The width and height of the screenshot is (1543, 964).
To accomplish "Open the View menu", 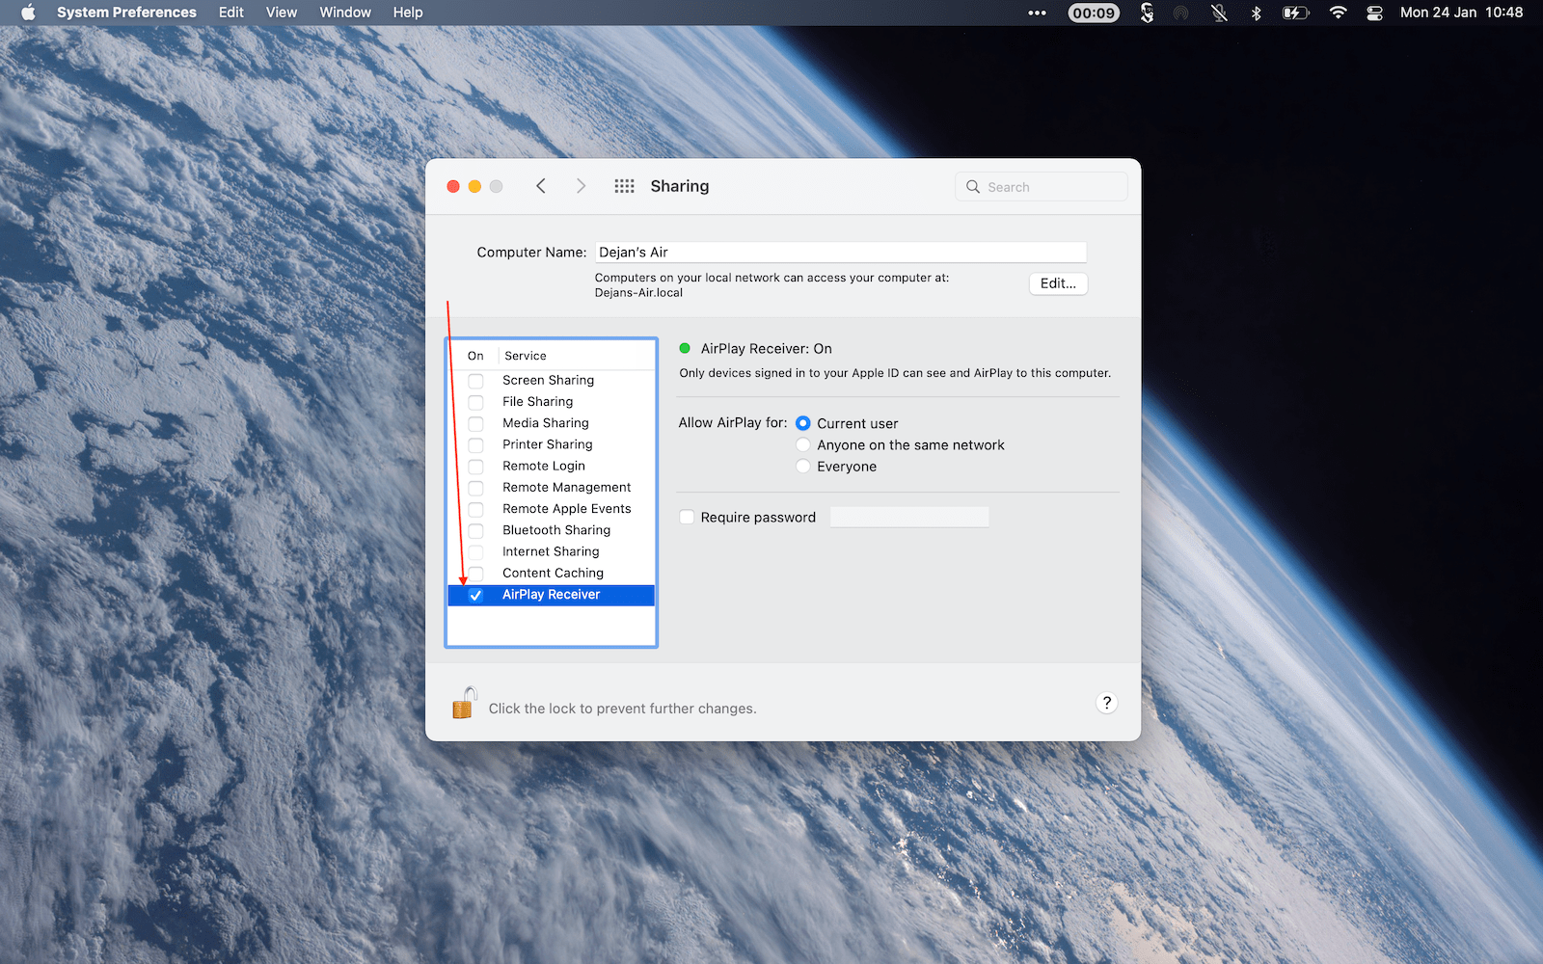I will pyautogui.click(x=282, y=13).
